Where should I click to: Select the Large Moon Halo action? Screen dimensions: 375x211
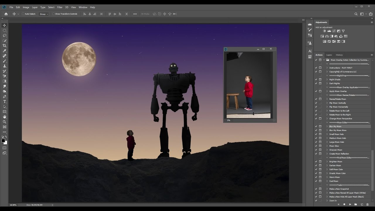[337, 142]
